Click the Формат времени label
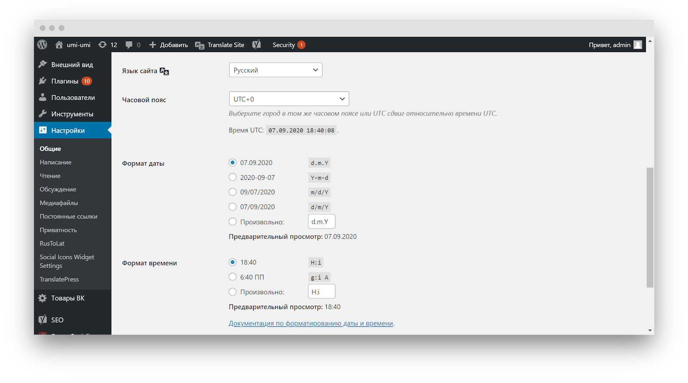The height and width of the screenshot is (383, 688). (x=149, y=263)
